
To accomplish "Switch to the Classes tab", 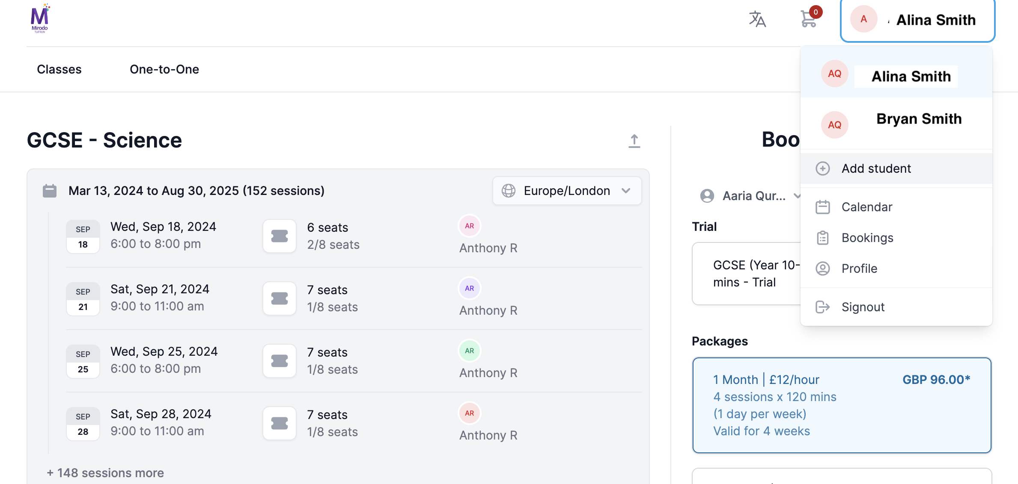I will pos(59,69).
